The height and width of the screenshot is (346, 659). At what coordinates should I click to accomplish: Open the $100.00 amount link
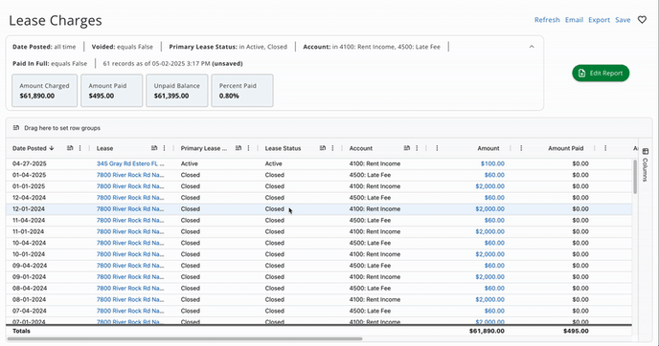pyautogui.click(x=492, y=163)
